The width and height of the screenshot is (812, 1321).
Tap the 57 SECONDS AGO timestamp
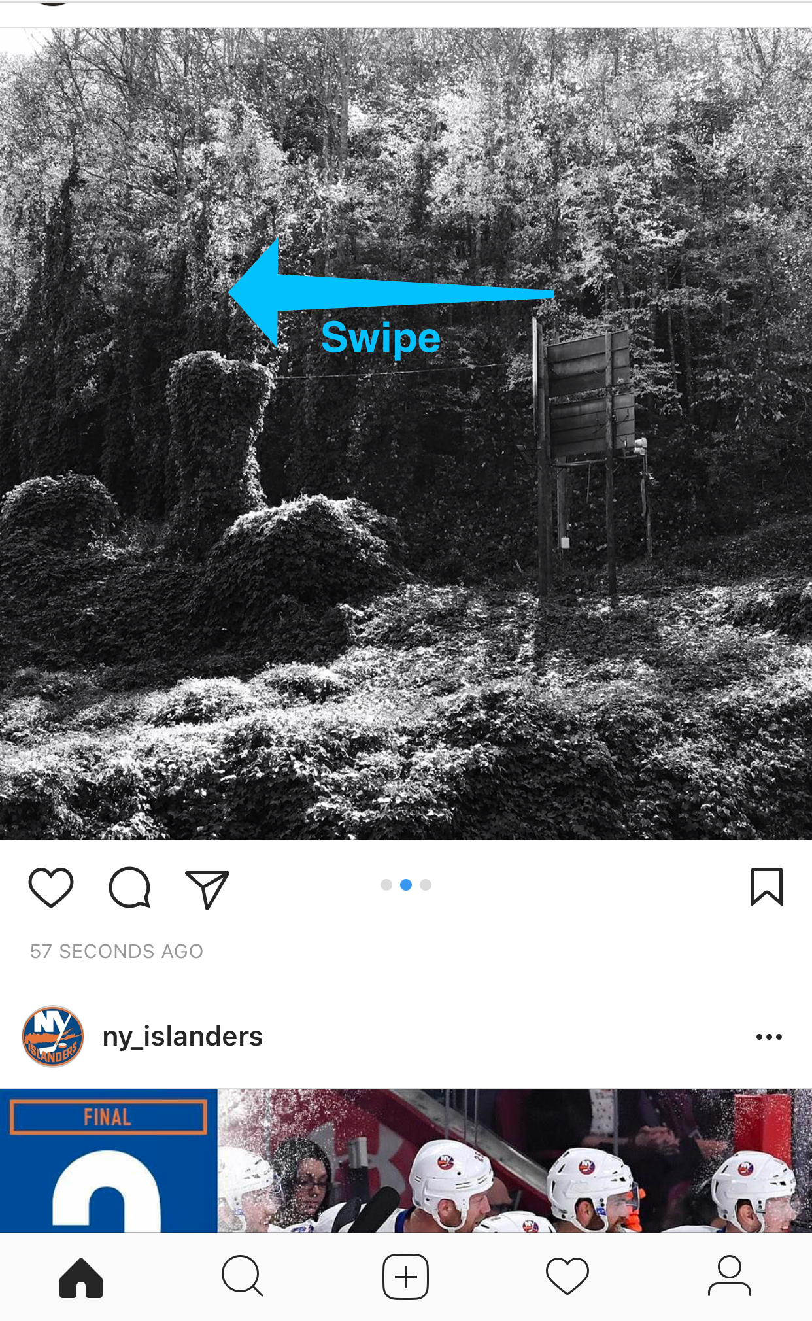tap(116, 952)
